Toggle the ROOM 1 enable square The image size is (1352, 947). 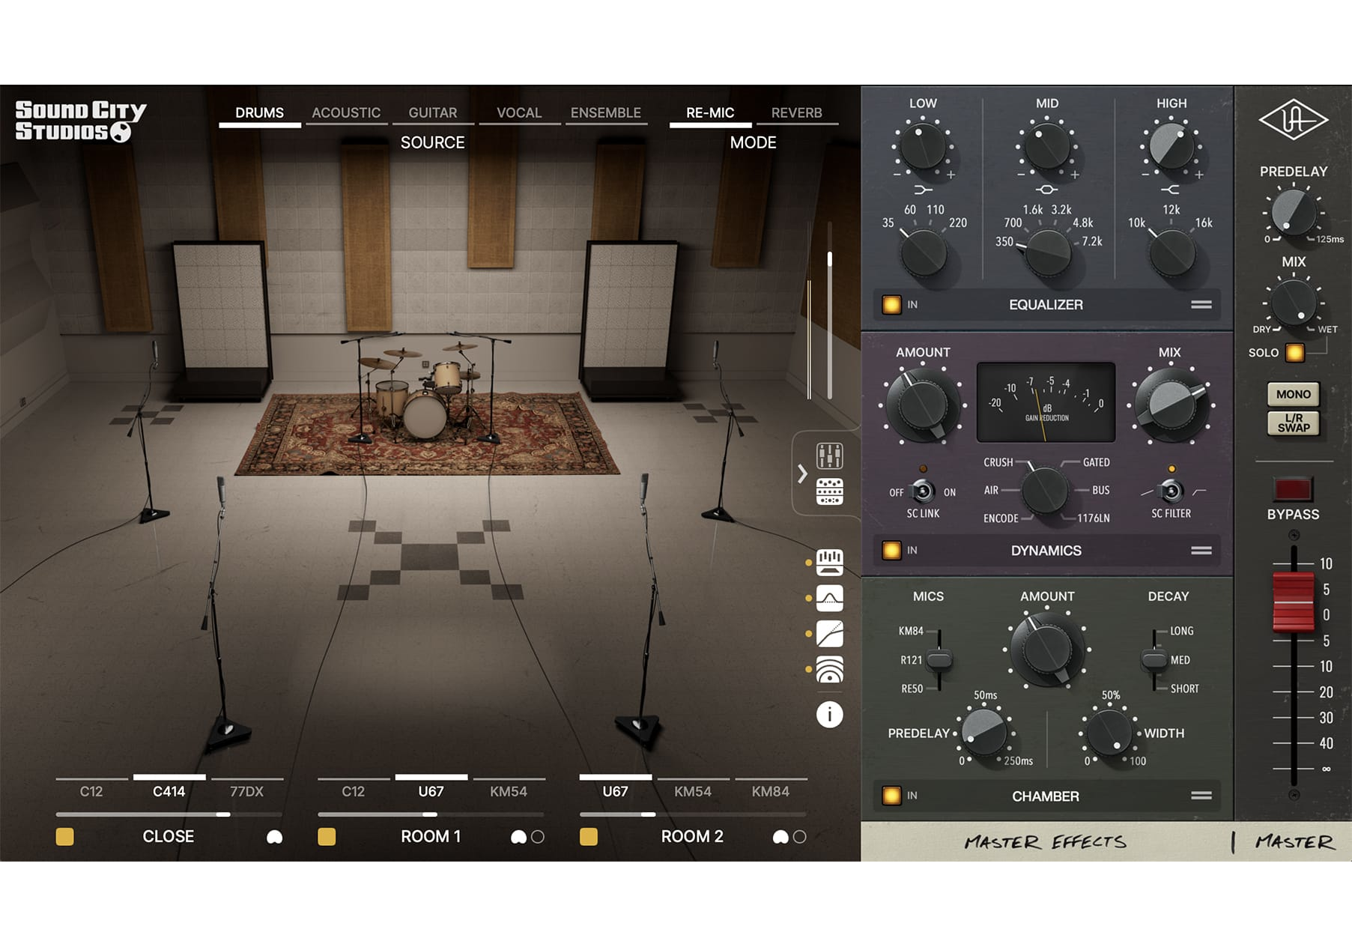coord(327,836)
